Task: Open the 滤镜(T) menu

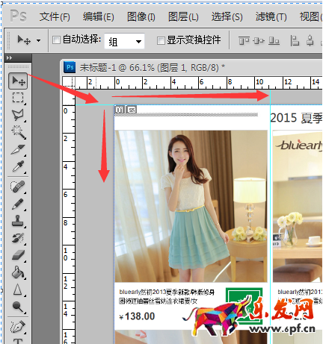Action: click(271, 17)
